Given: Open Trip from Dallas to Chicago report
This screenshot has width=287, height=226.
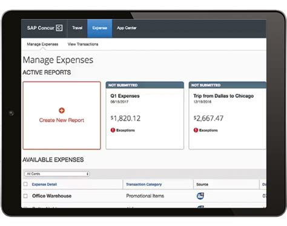Looking at the screenshot, I should click(223, 96).
